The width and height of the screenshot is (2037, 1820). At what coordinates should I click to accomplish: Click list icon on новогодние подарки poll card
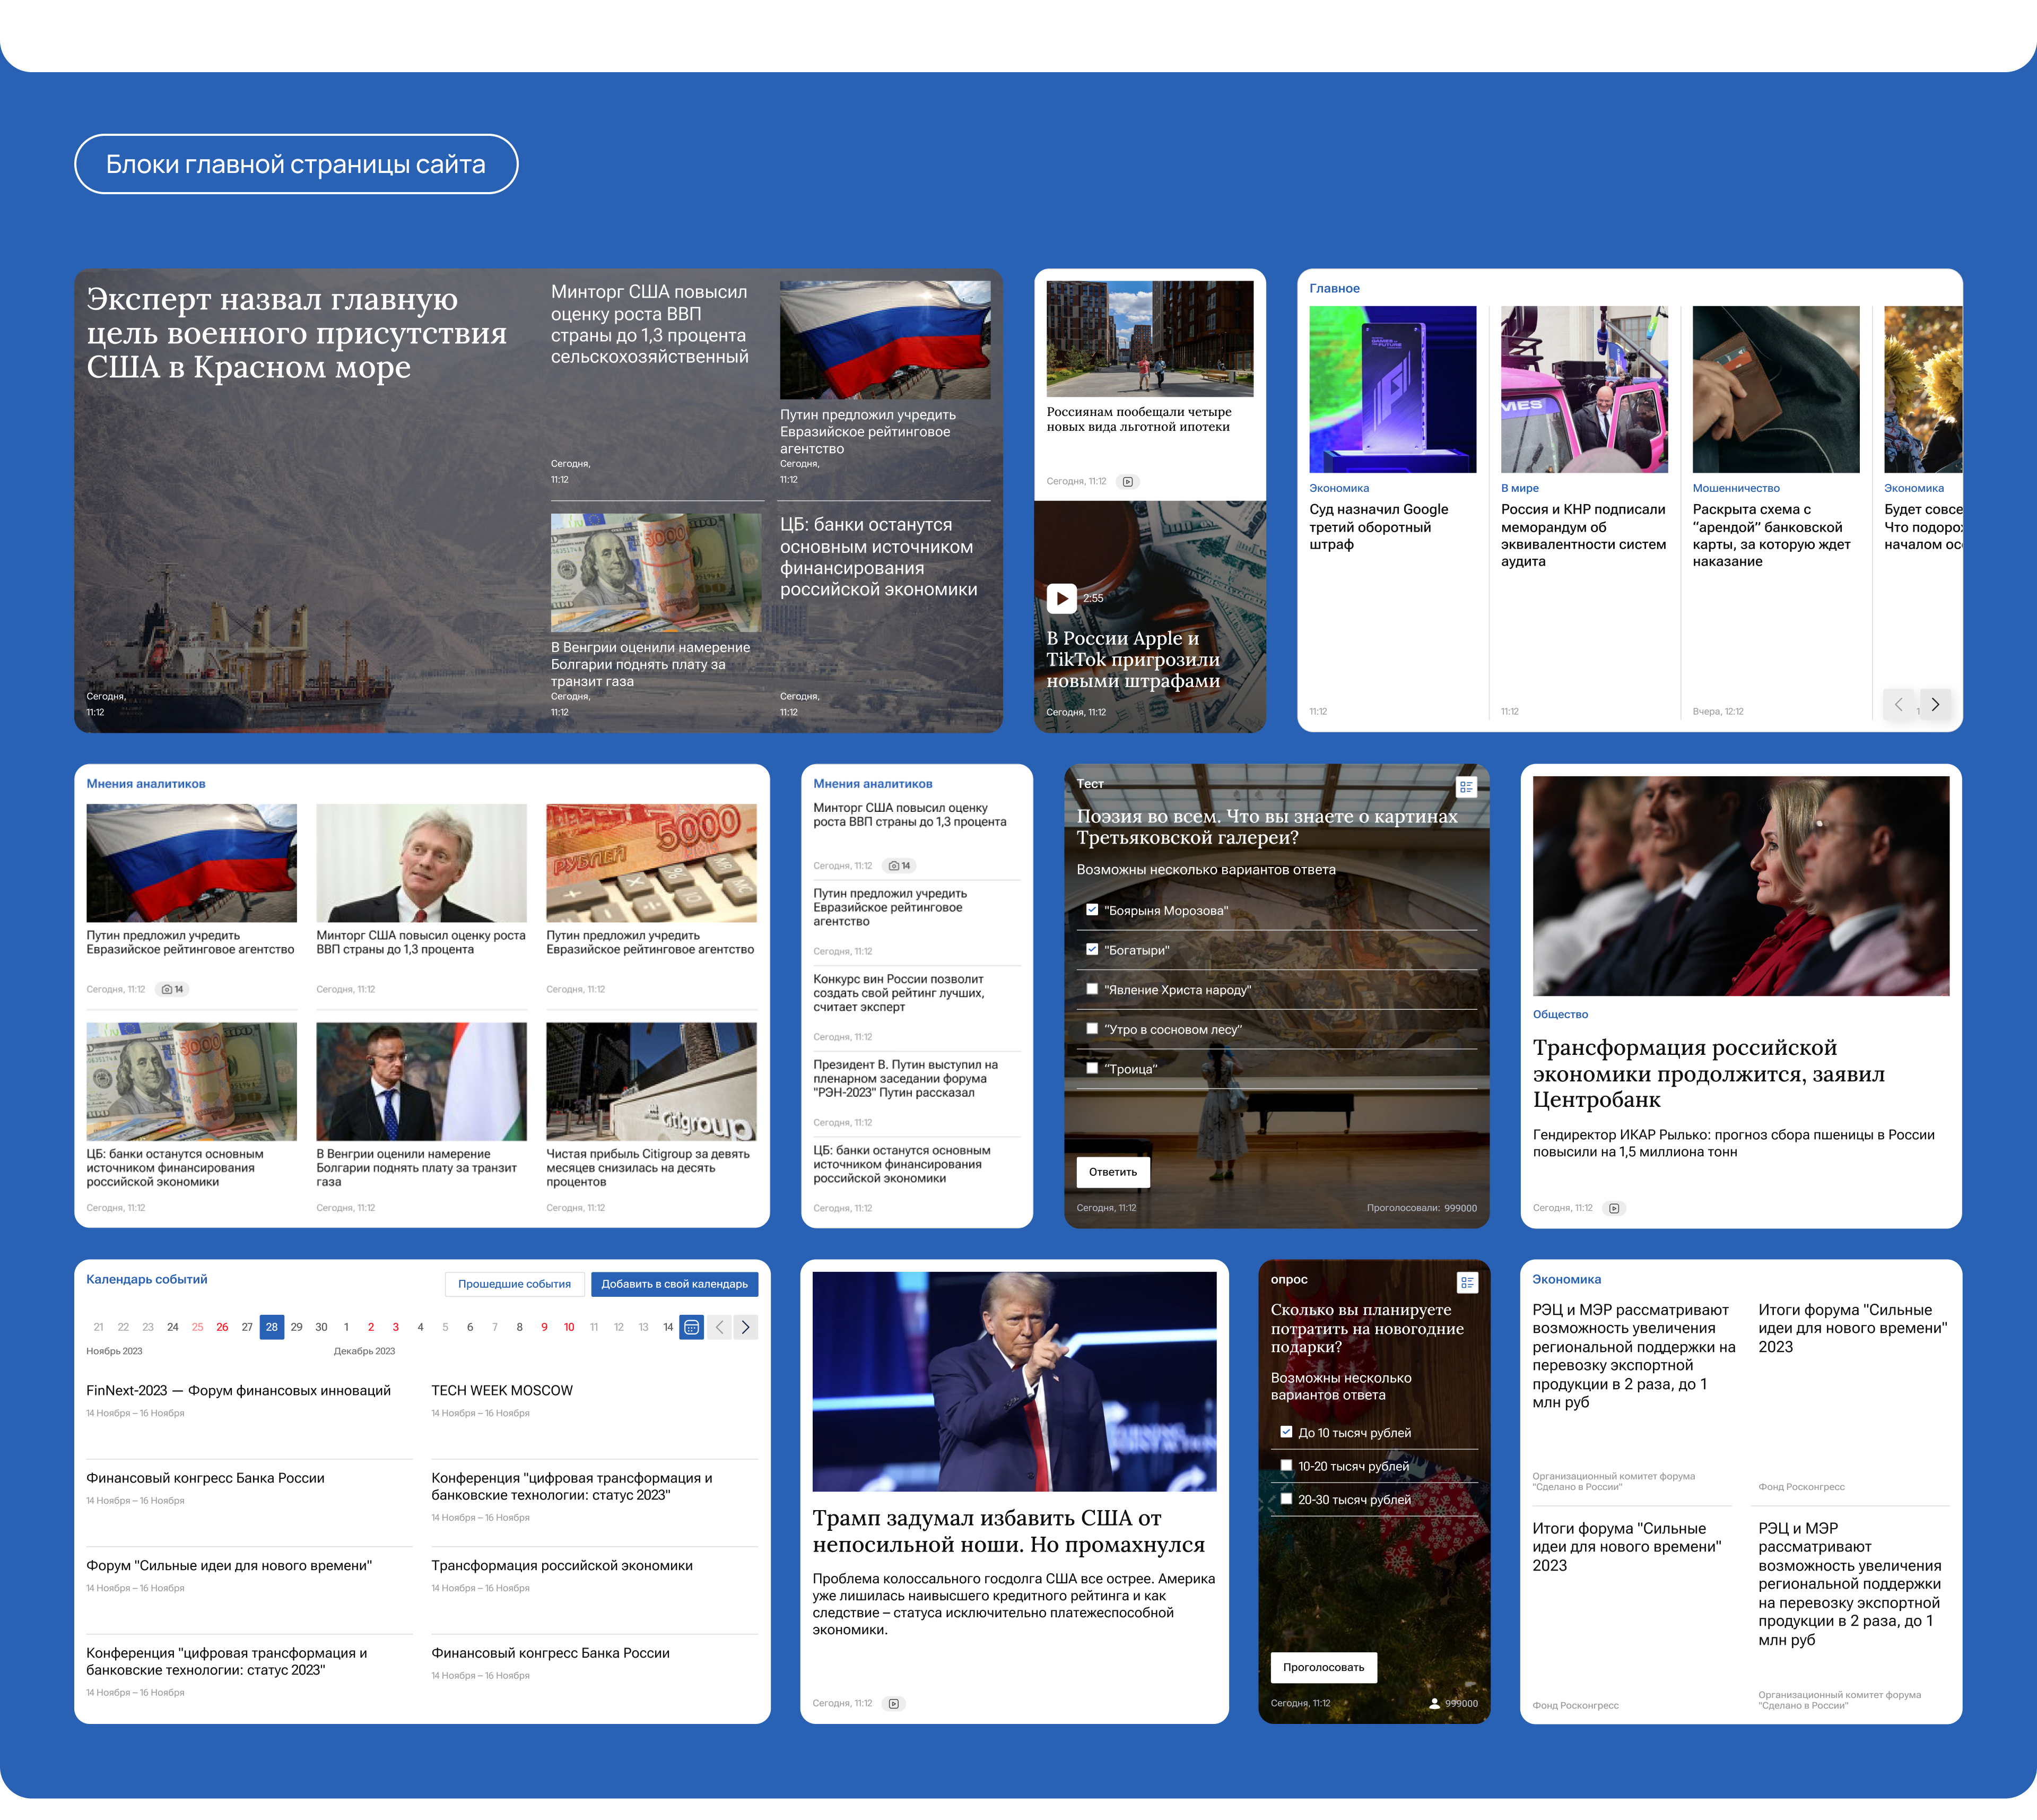(x=1467, y=1282)
